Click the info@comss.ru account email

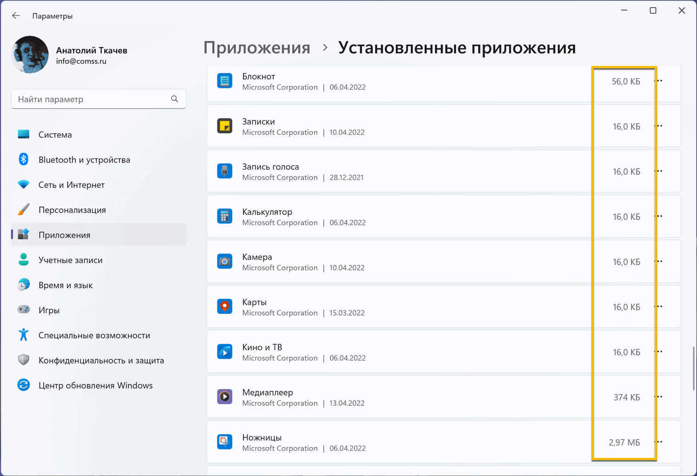point(81,61)
